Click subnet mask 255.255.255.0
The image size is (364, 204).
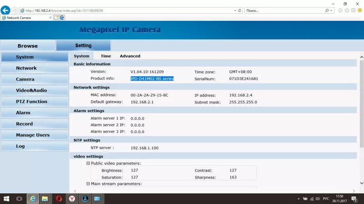tap(243, 102)
